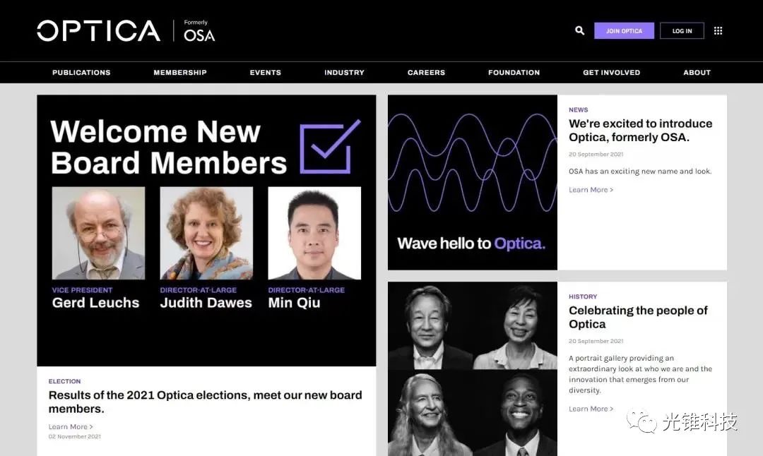Click the Optica logo in header

point(99,31)
